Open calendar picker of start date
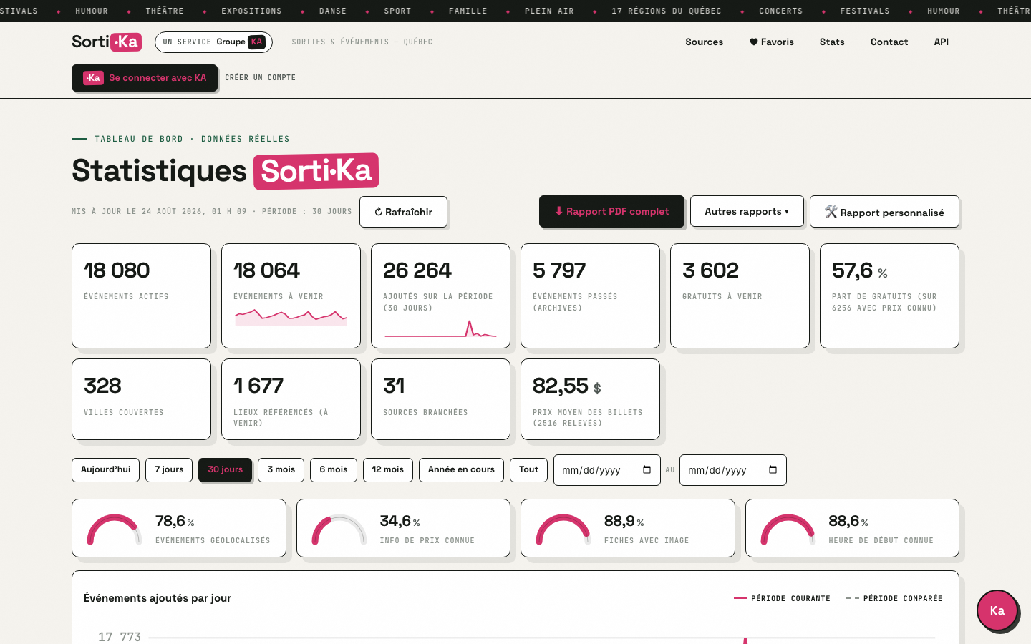This screenshot has width=1031, height=644. tap(647, 470)
